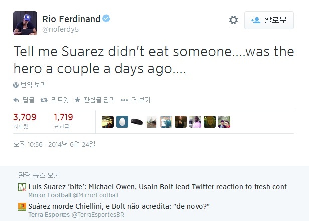Open the egg avatar retweeter profile

(x=122, y=121)
